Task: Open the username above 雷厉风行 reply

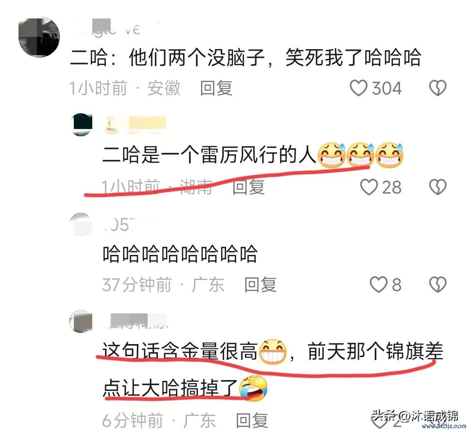Action: click(135, 124)
